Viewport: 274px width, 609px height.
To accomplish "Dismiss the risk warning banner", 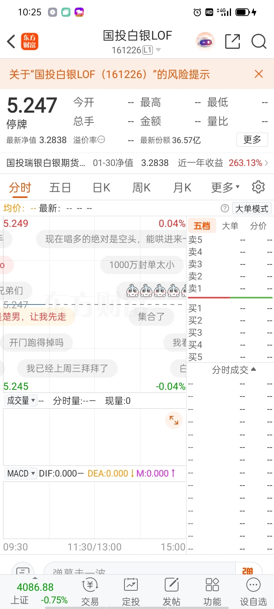I will pyautogui.click(x=259, y=74).
